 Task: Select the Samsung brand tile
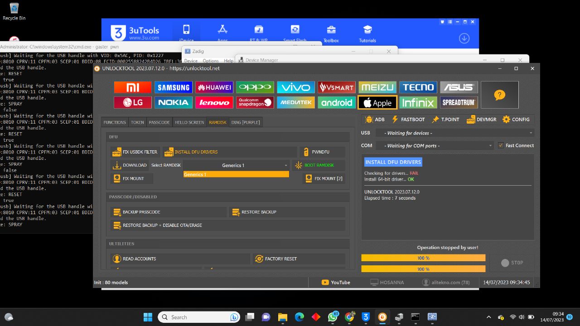[174, 87]
